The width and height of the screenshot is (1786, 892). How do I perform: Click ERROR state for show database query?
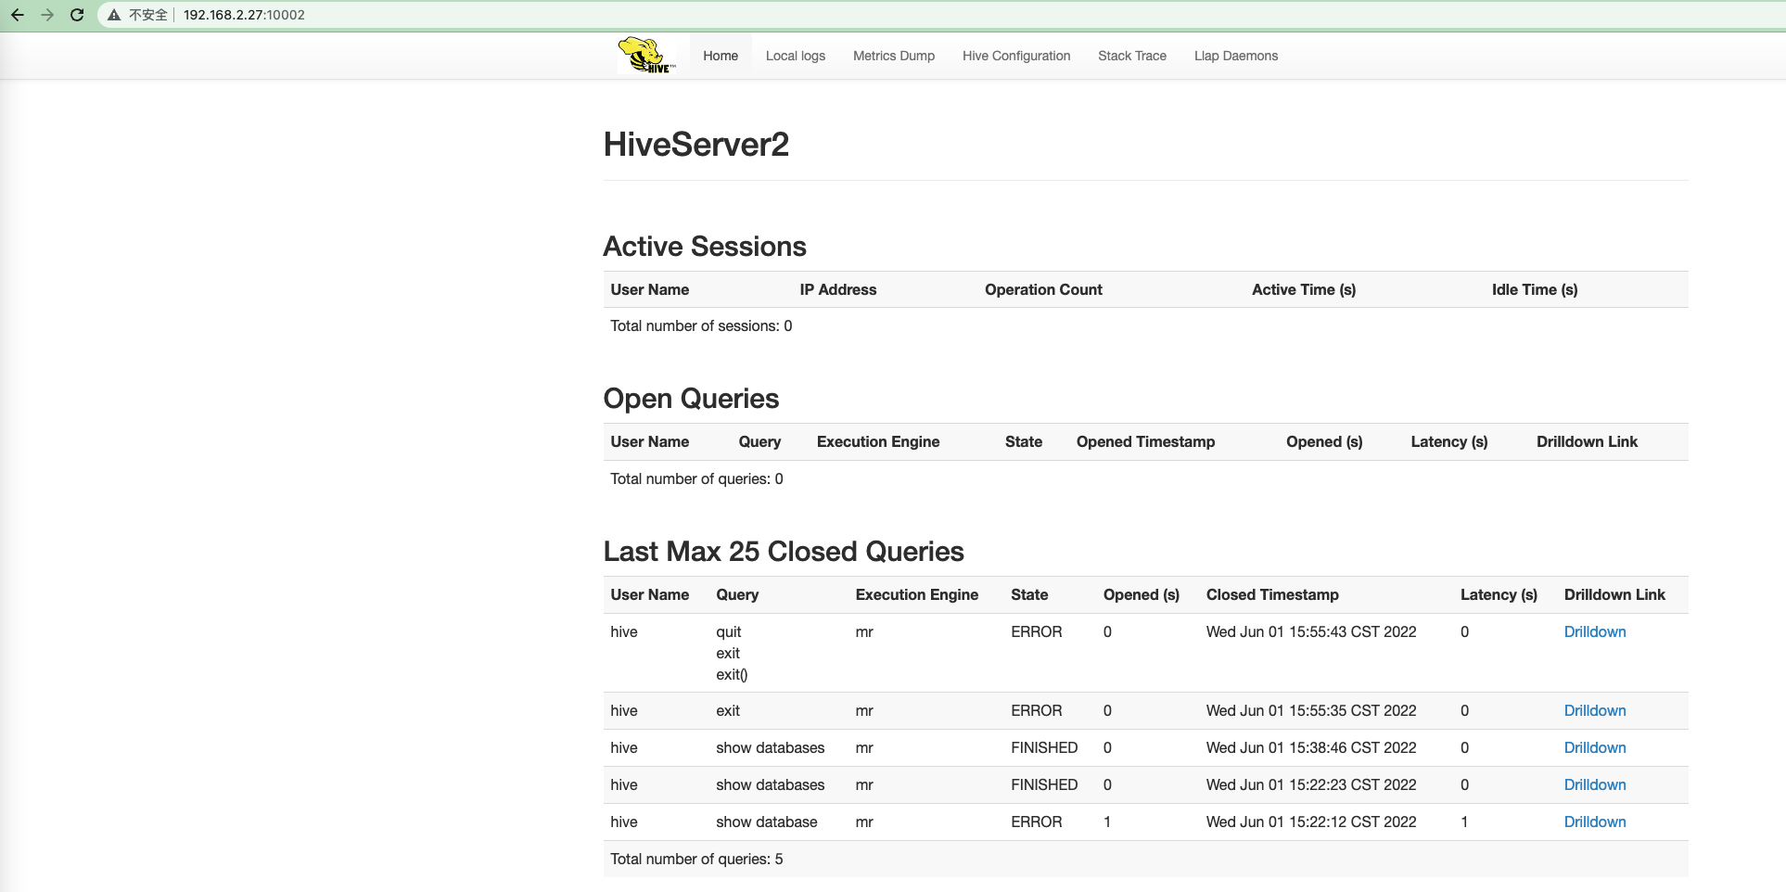(x=1036, y=822)
